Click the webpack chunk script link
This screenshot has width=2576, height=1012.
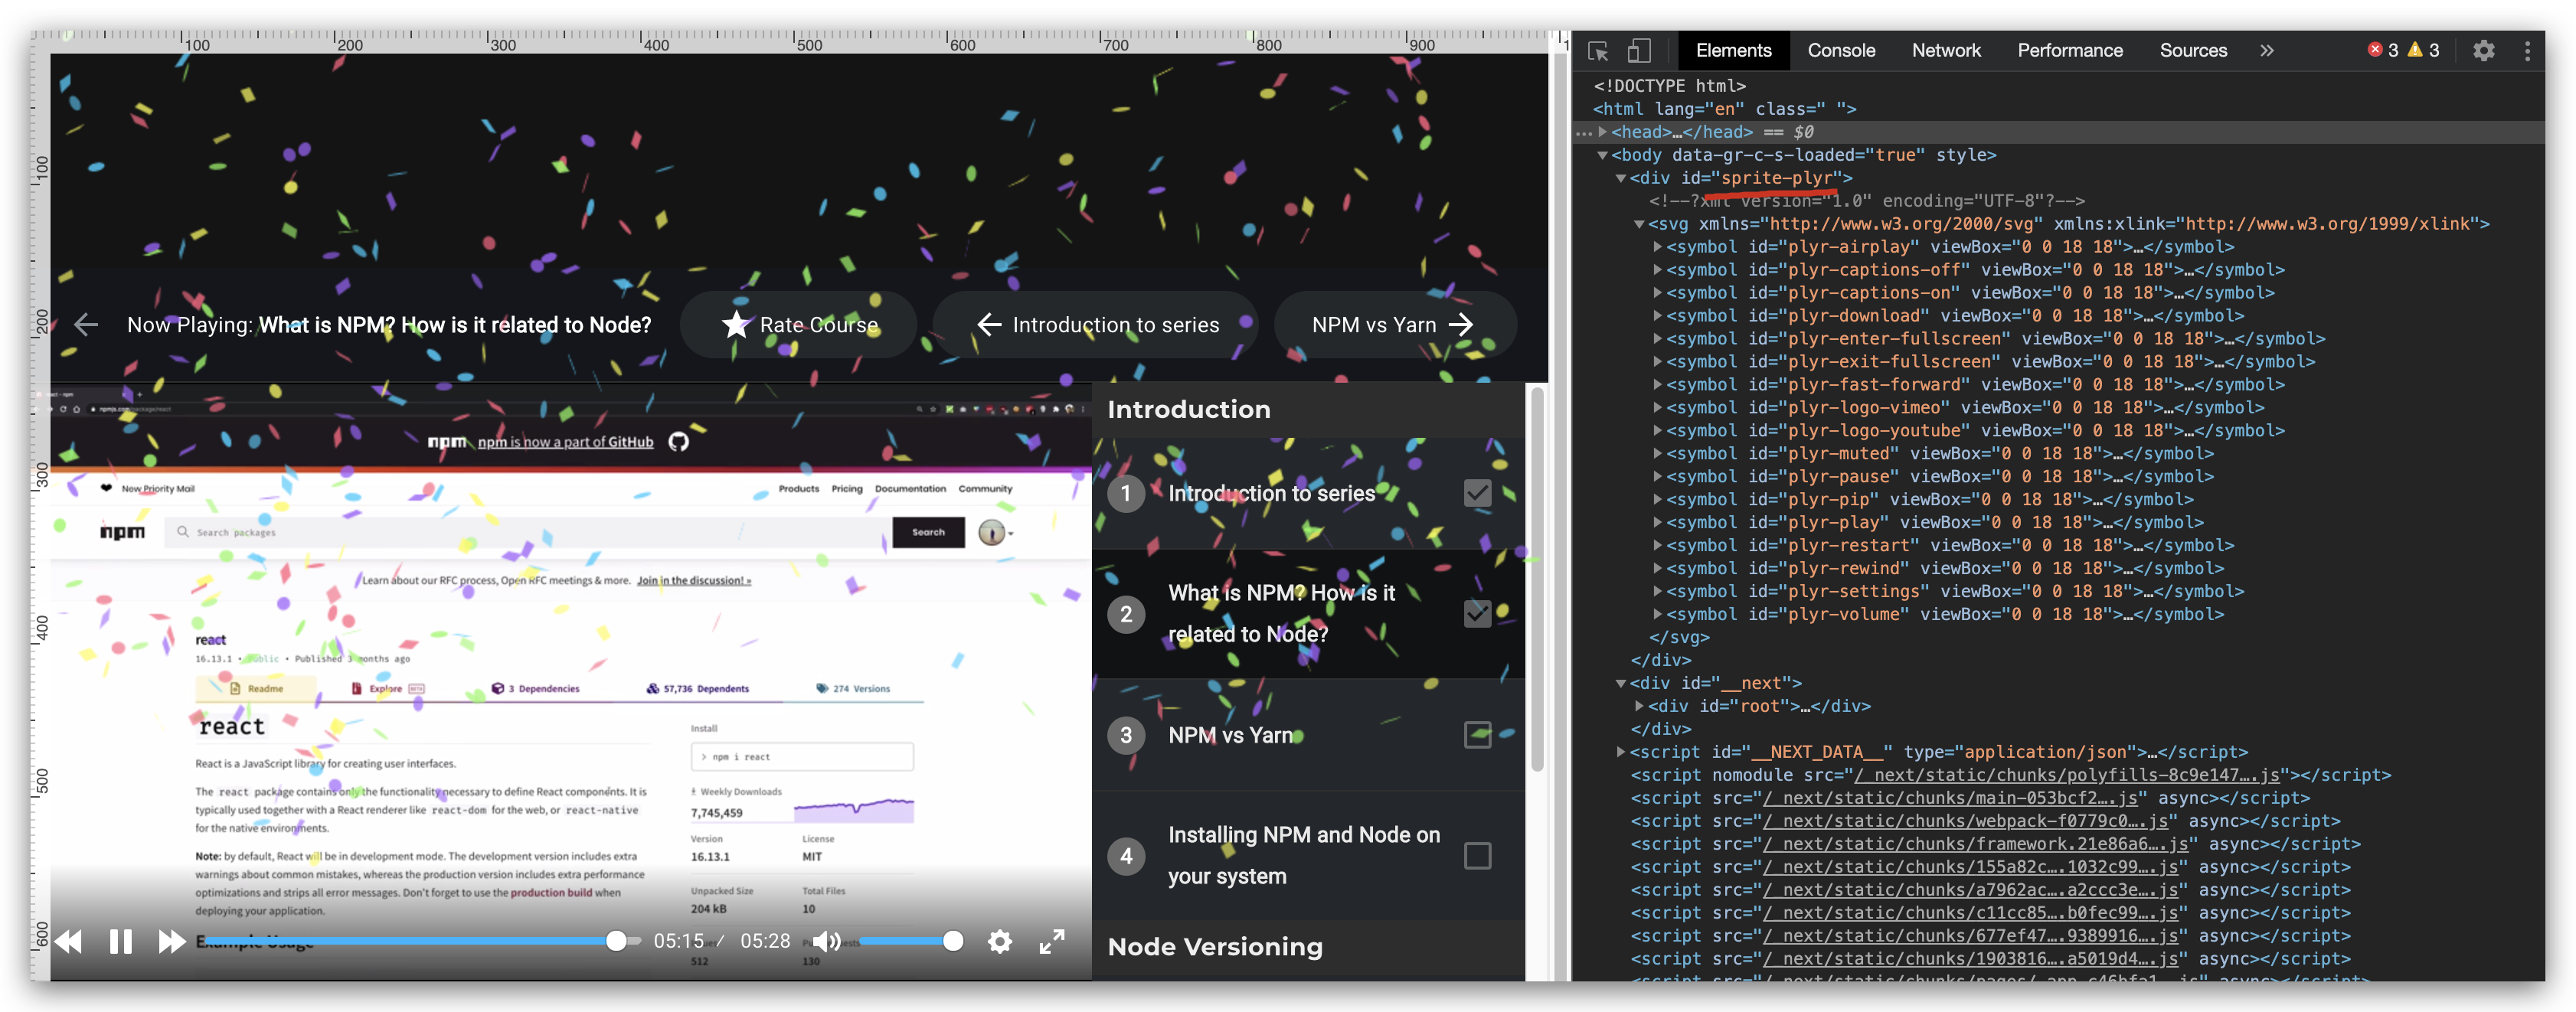(1965, 822)
